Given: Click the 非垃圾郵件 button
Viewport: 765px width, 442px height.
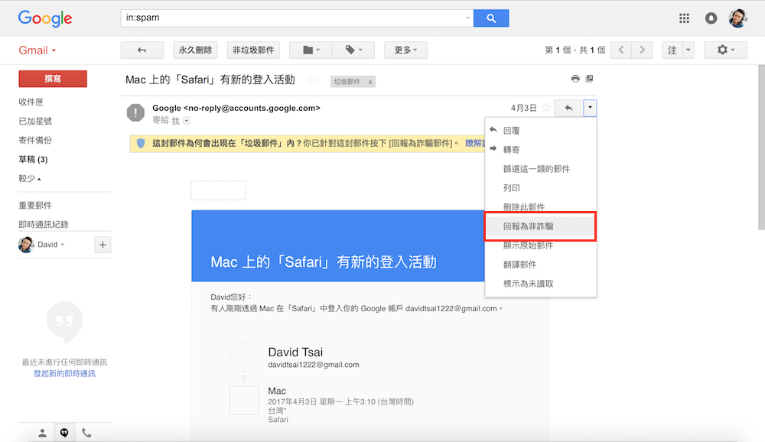Looking at the screenshot, I should 252,50.
